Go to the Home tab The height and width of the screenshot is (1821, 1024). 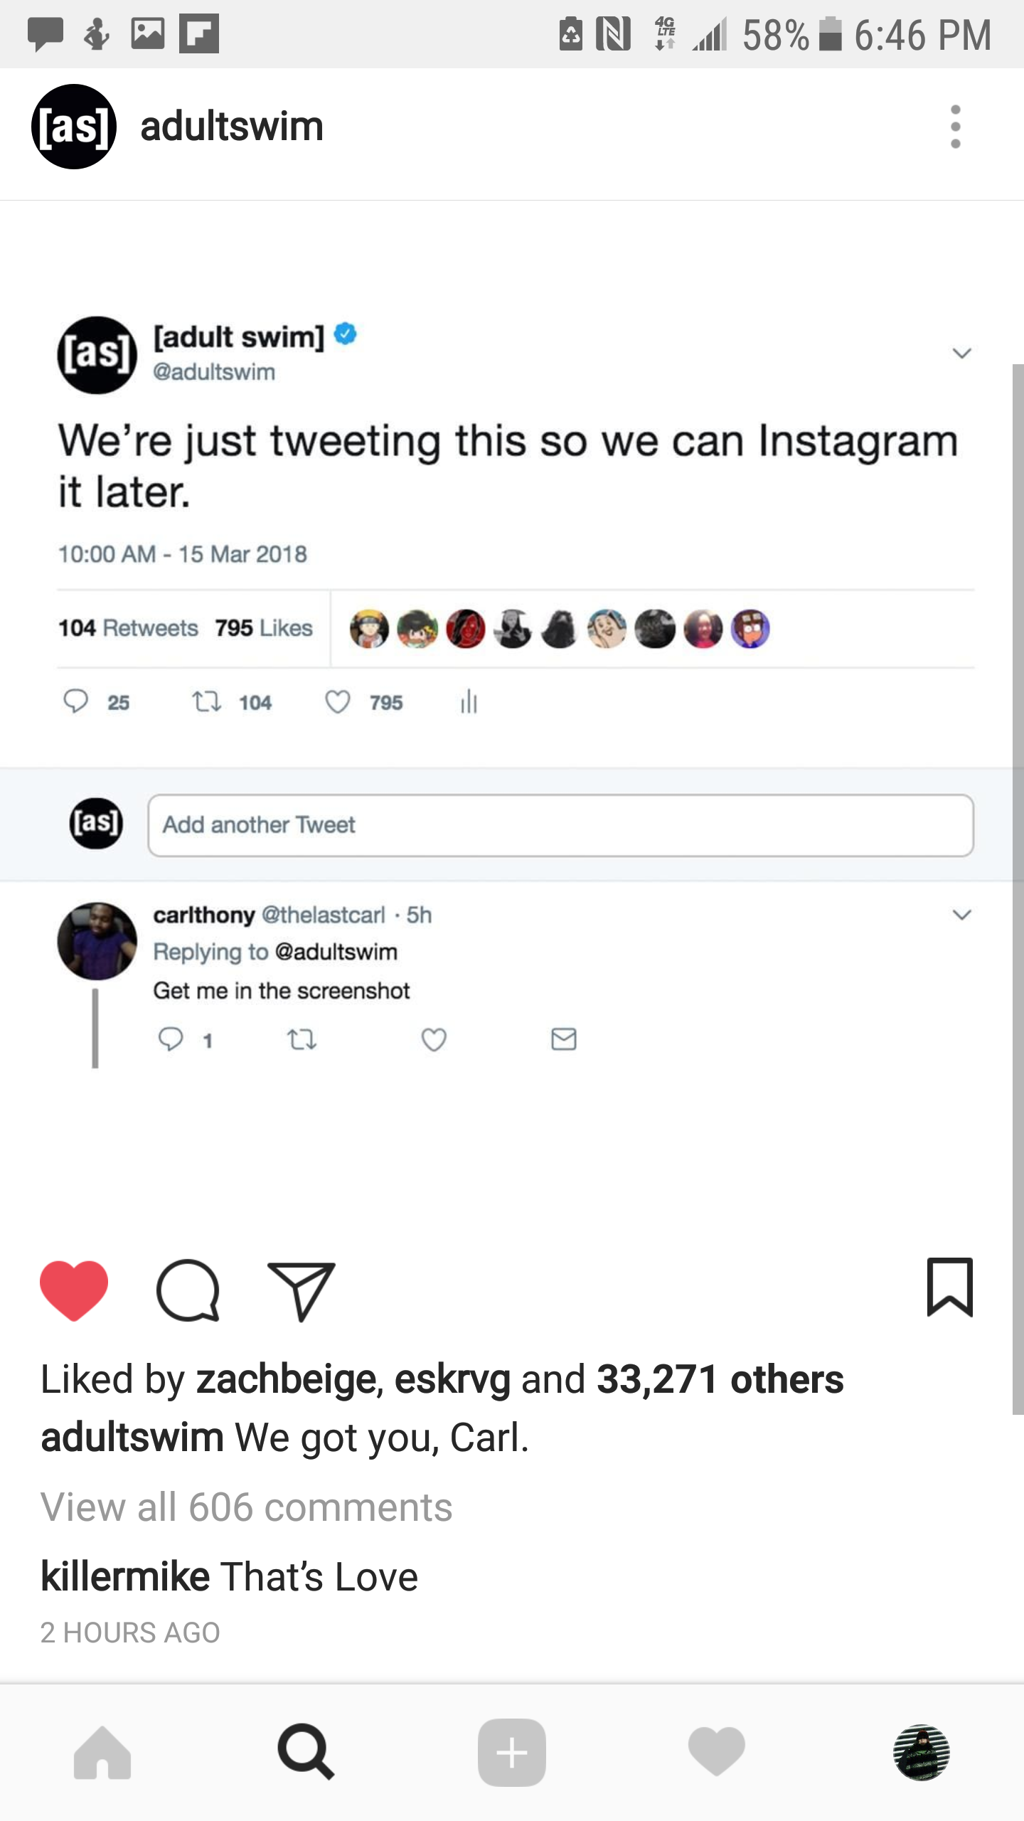[102, 1753]
